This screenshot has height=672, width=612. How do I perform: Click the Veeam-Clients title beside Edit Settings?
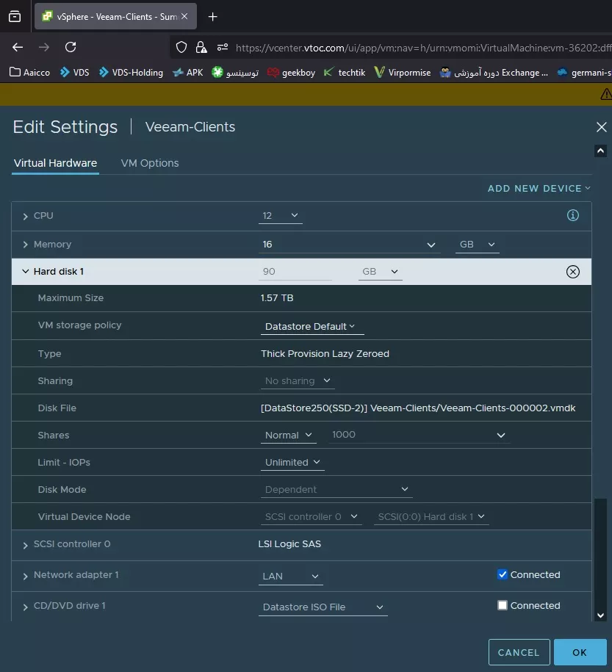[190, 127]
